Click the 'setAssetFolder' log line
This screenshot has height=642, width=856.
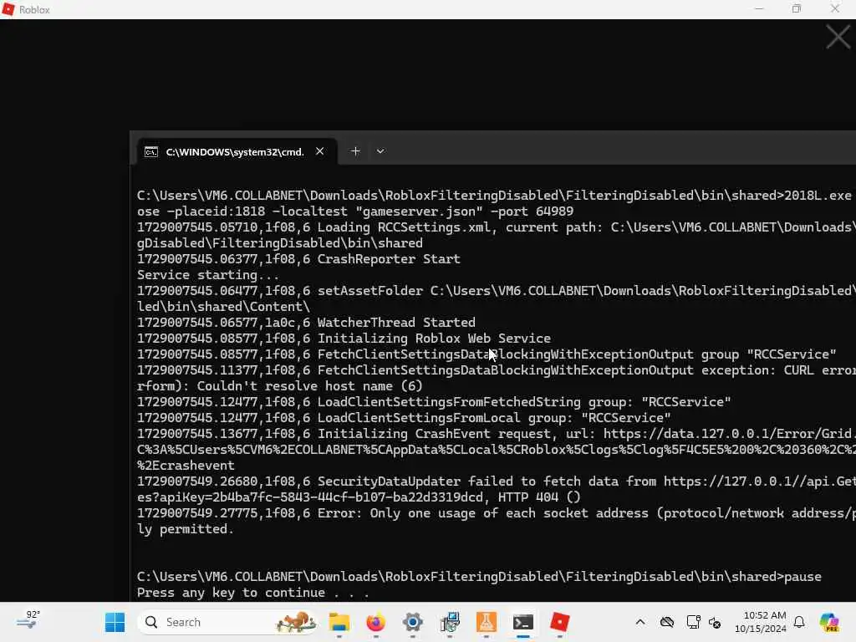click(x=497, y=290)
